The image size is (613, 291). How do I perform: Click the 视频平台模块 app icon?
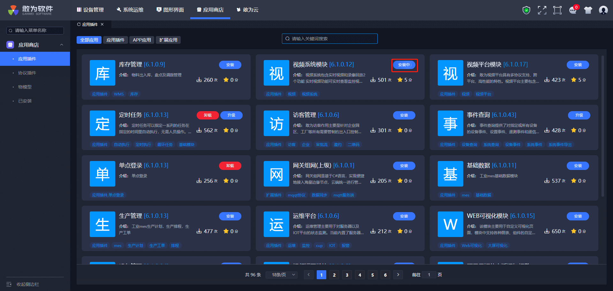[x=450, y=73]
